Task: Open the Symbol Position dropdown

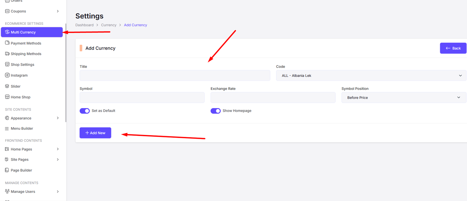Action: pyautogui.click(x=404, y=98)
